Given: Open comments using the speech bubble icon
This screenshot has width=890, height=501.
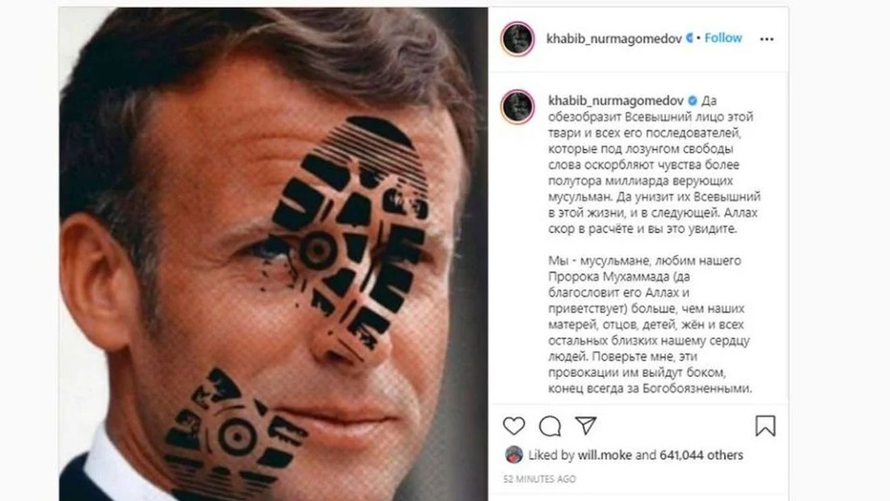Looking at the screenshot, I should coord(550,425).
